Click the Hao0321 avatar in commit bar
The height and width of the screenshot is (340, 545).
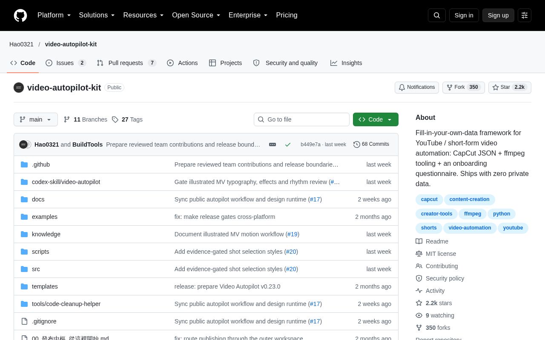(x=23, y=144)
